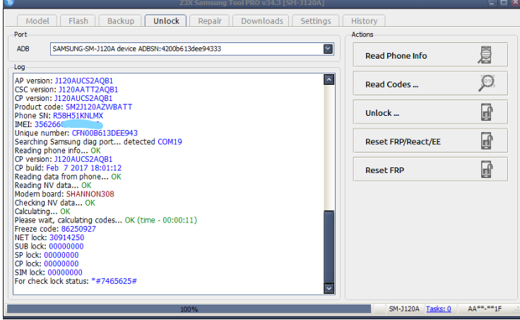520x320 pixels.
Task: Click the ADB device selection field
Action: click(x=192, y=49)
